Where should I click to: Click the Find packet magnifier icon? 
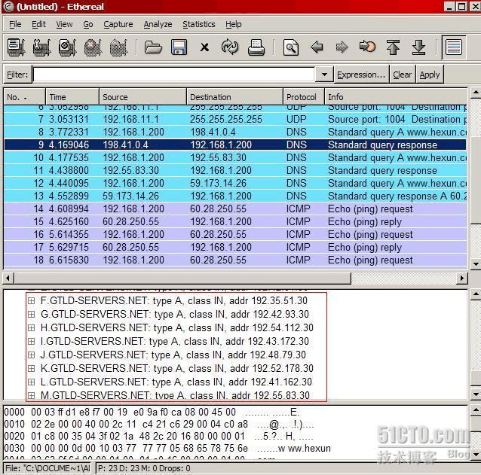pyautogui.click(x=291, y=47)
